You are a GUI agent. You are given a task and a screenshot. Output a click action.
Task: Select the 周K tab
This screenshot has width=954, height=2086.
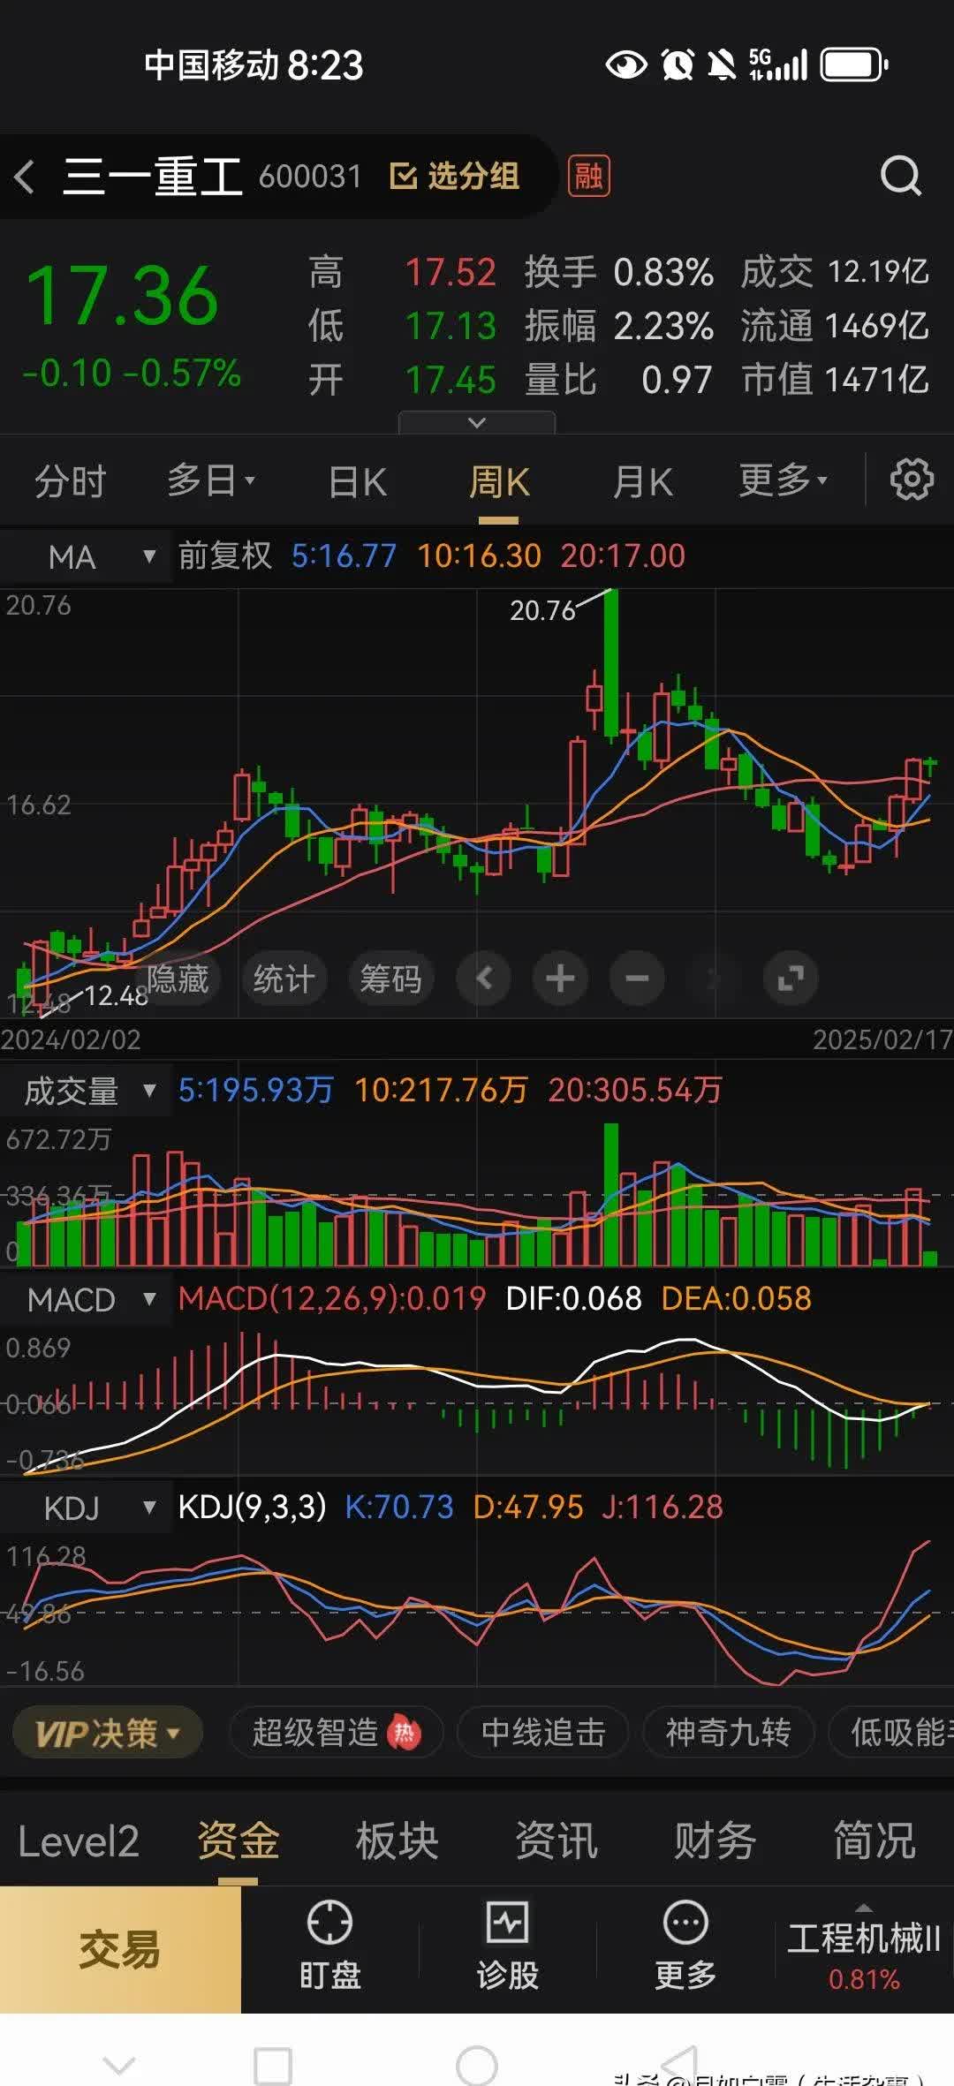click(x=499, y=481)
